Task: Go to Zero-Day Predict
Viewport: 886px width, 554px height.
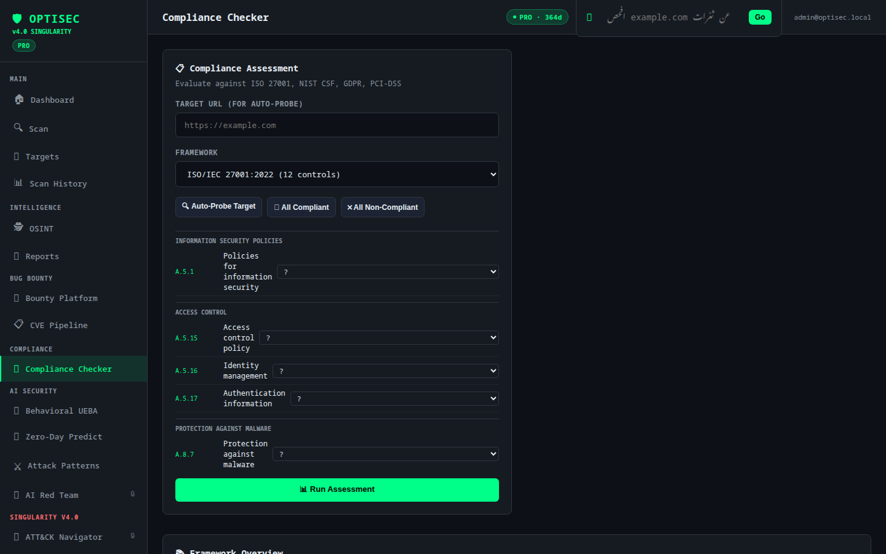Action: [74, 436]
